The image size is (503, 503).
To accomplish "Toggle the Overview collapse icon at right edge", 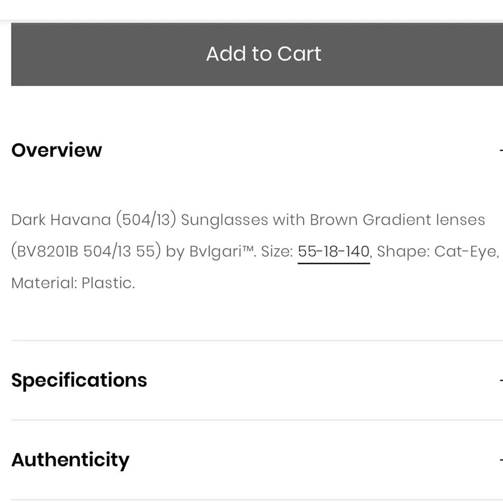I will coord(501,150).
